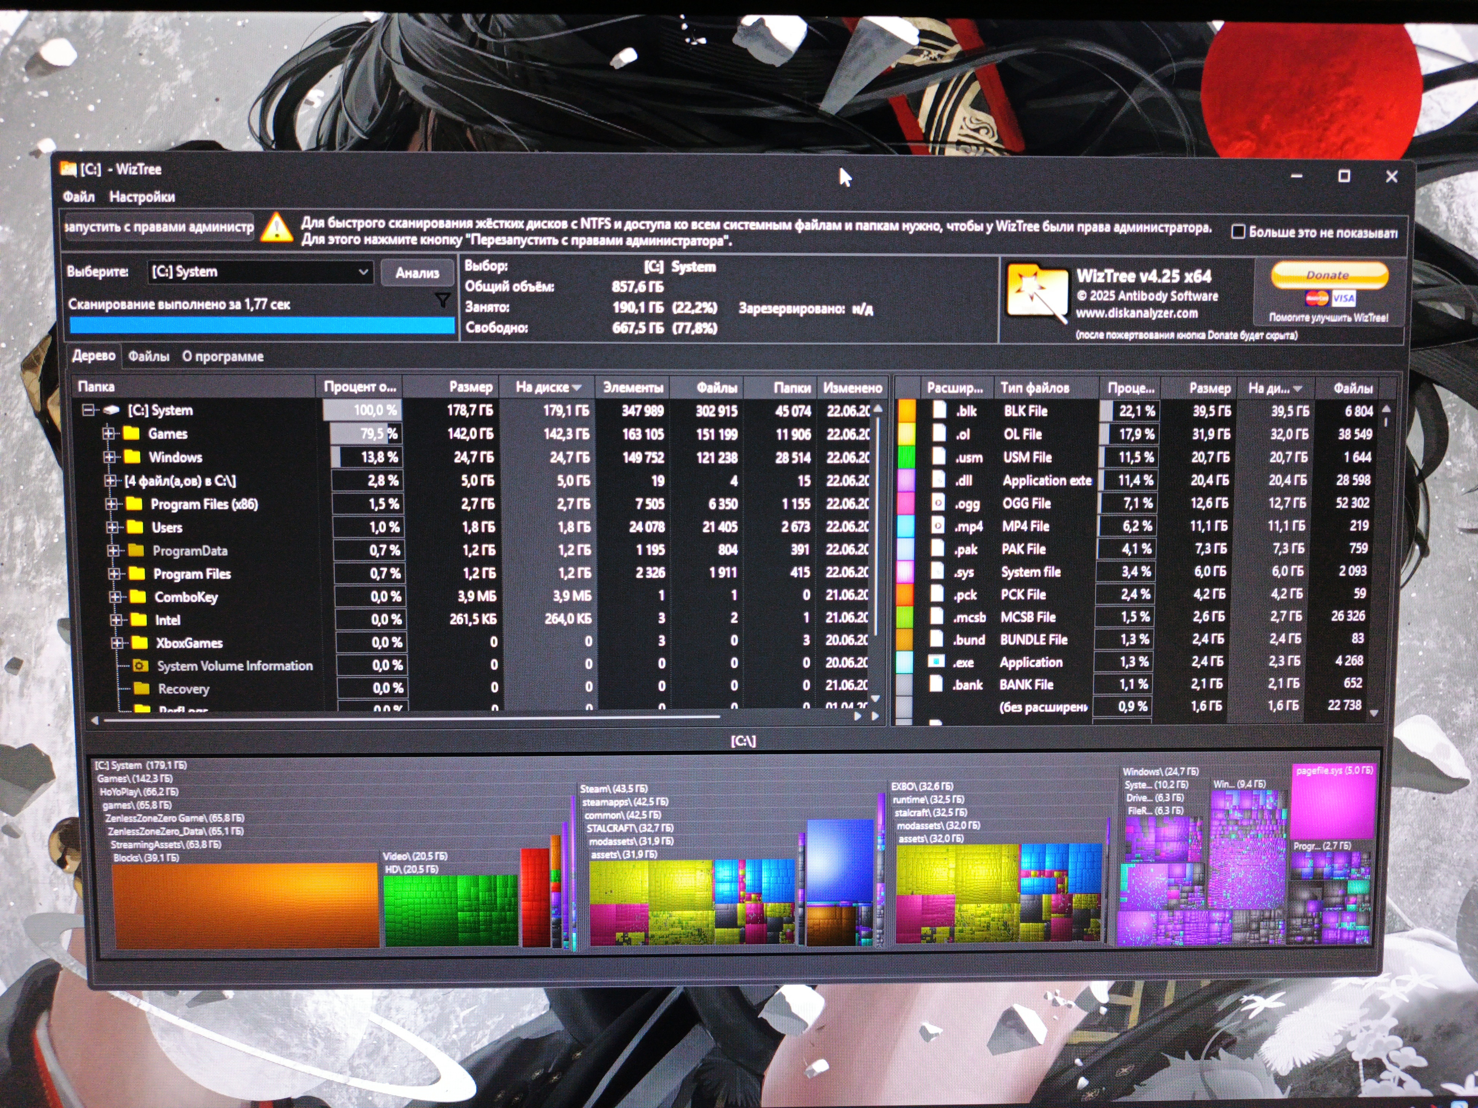Switch to the Дерево tab
The height and width of the screenshot is (1108, 1478).
(93, 355)
